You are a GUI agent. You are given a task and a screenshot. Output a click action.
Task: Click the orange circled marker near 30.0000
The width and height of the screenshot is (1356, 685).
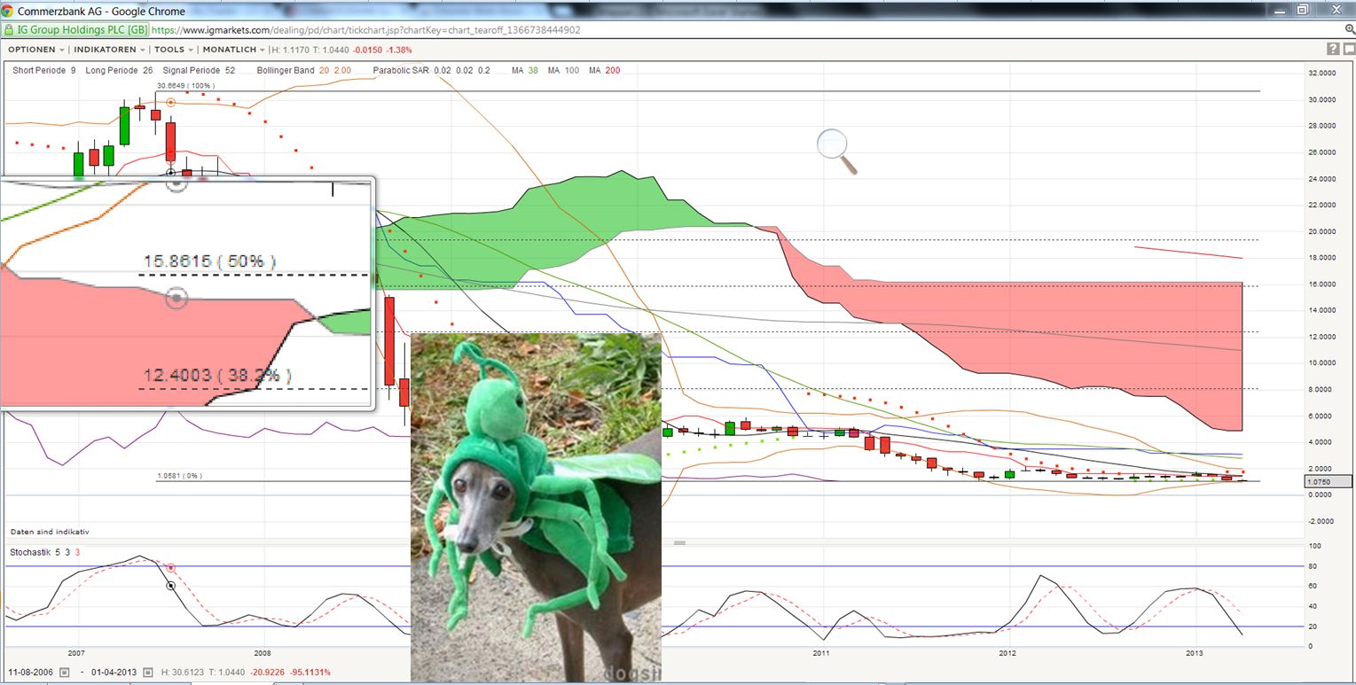[x=171, y=103]
